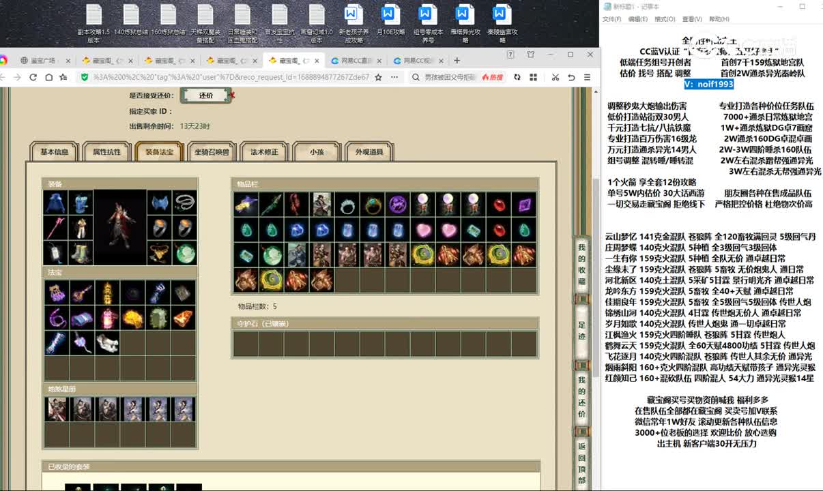Image resolution: width=823 pixels, height=491 pixels.
Task: Click the character portrait in 装备 panel
Action: 120,227
